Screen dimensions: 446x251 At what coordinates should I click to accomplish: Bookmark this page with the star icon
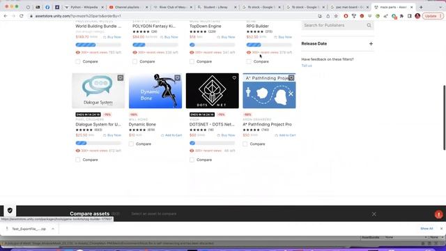coord(336,16)
